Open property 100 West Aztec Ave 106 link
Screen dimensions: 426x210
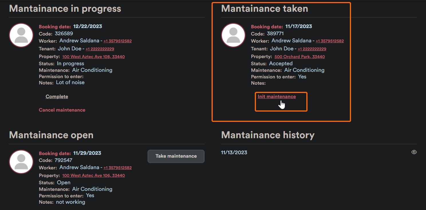tap(93, 175)
